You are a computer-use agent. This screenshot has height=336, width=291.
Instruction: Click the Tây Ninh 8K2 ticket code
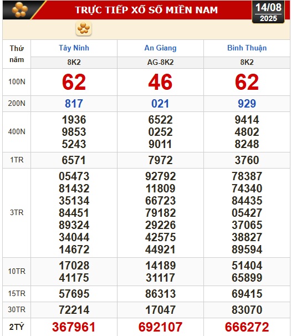coord(74,62)
